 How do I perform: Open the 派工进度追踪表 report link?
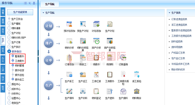(x=179, y=25)
